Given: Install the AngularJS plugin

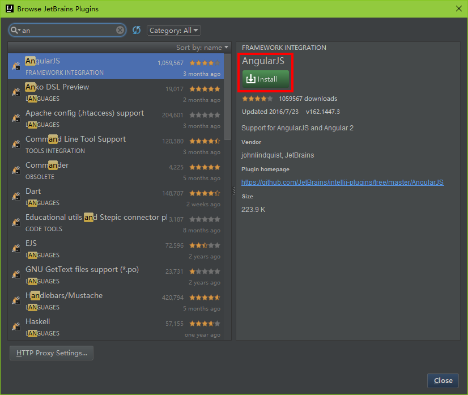Looking at the screenshot, I should coord(266,79).
